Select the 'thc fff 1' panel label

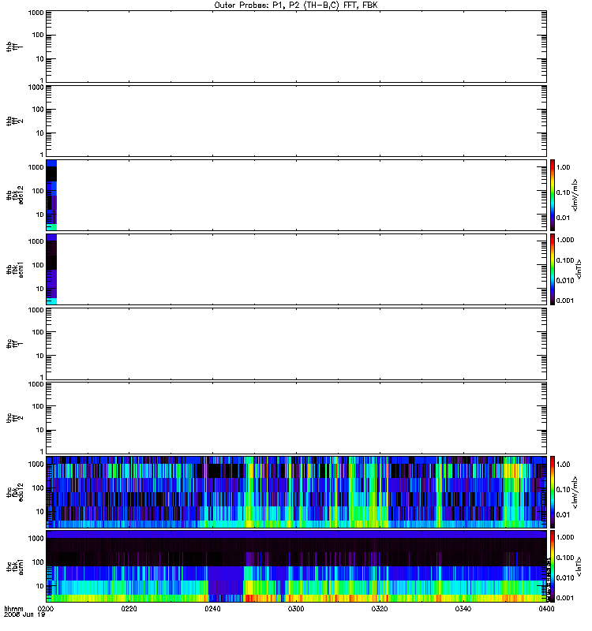click(x=14, y=344)
